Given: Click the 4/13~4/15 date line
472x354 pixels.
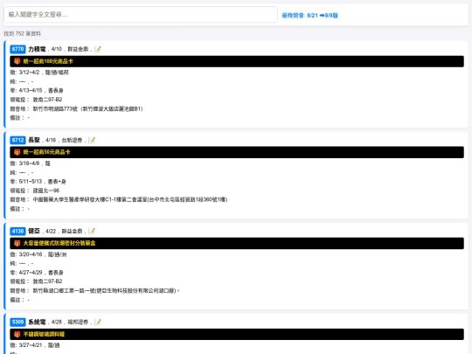Looking at the screenshot, I should pos(37,90).
